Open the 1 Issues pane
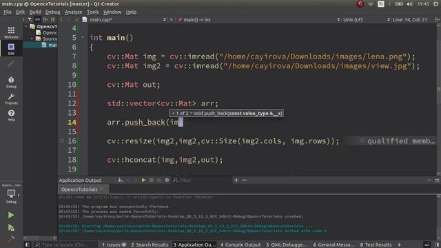 pos(114,245)
